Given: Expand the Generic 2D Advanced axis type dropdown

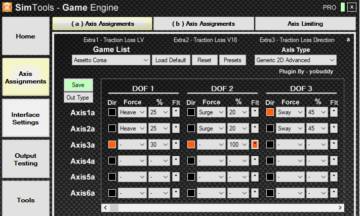Looking at the screenshot, I should (295, 60).
